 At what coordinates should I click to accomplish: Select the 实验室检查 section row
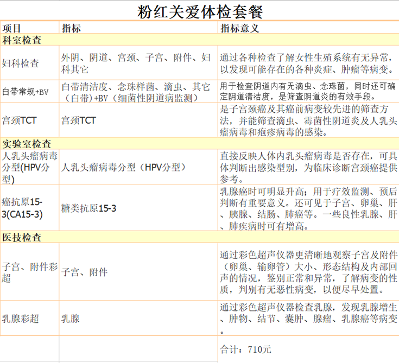199,144
